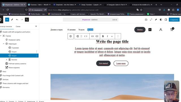Select the Контакты list item
The width and height of the screenshot is (181, 102).
[x=6, y=88]
